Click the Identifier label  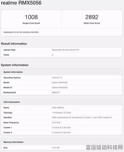pyautogui.click(x=8, y=118)
